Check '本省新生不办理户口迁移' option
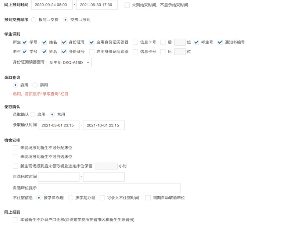294x225 pixels. click(15, 220)
